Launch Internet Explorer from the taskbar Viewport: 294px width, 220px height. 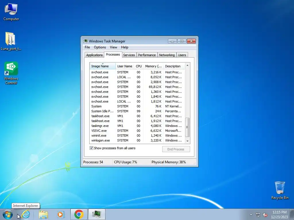26,214
